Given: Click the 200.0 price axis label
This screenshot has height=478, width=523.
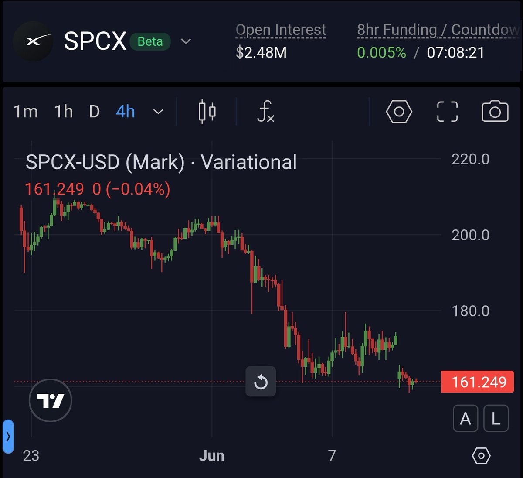Looking at the screenshot, I should click(470, 235).
